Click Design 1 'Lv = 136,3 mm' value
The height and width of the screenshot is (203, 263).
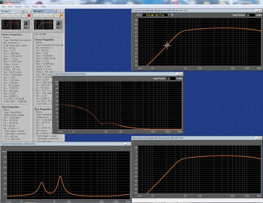[x=12, y=139]
